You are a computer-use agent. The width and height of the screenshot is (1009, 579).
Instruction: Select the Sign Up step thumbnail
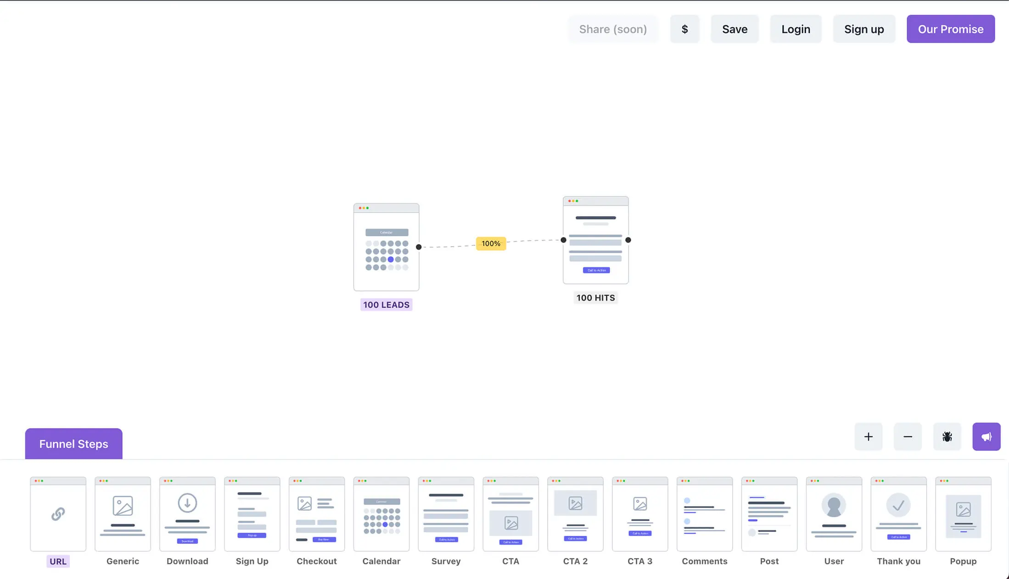[252, 514]
